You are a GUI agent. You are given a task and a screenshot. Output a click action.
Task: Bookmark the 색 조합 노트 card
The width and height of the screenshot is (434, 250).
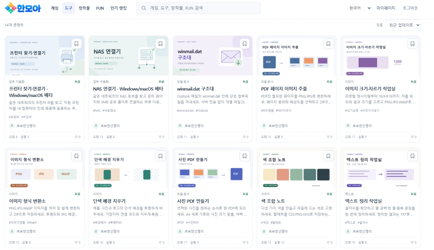coord(328,156)
